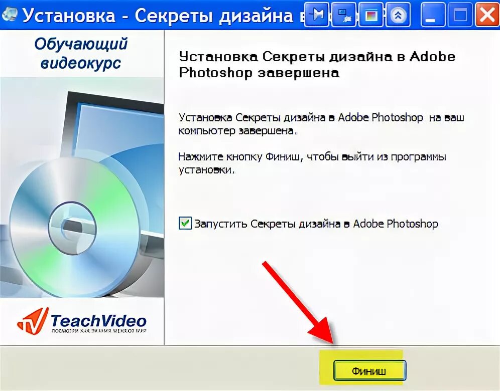Click the bold 'Установка ... завершена' heading
This screenshot has width=500, height=391.
click(x=317, y=65)
